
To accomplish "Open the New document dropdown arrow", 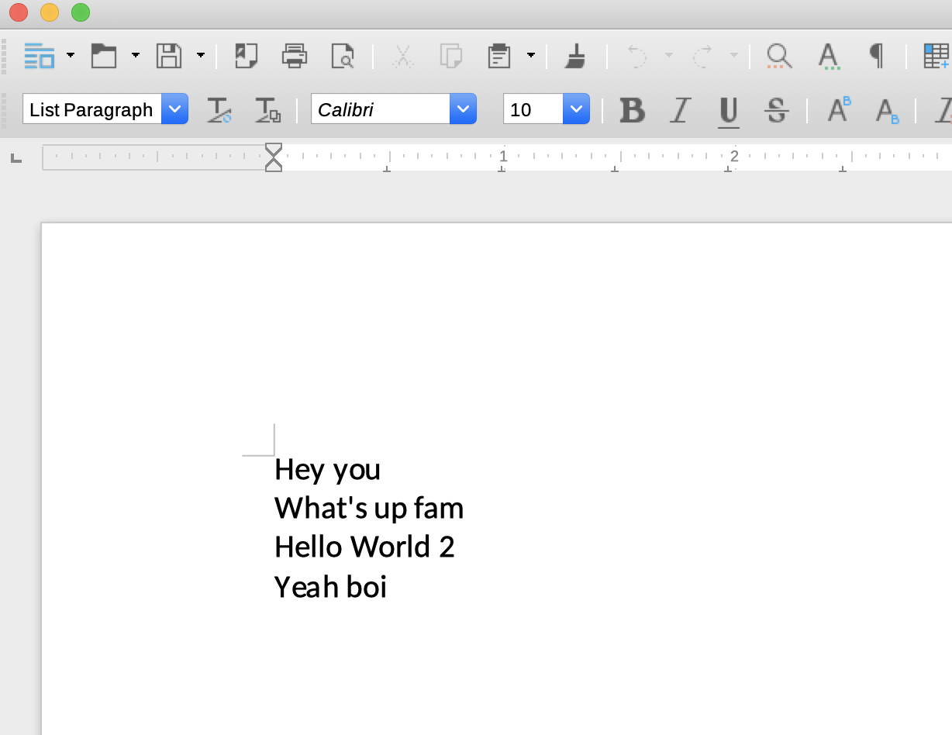I will coord(71,56).
